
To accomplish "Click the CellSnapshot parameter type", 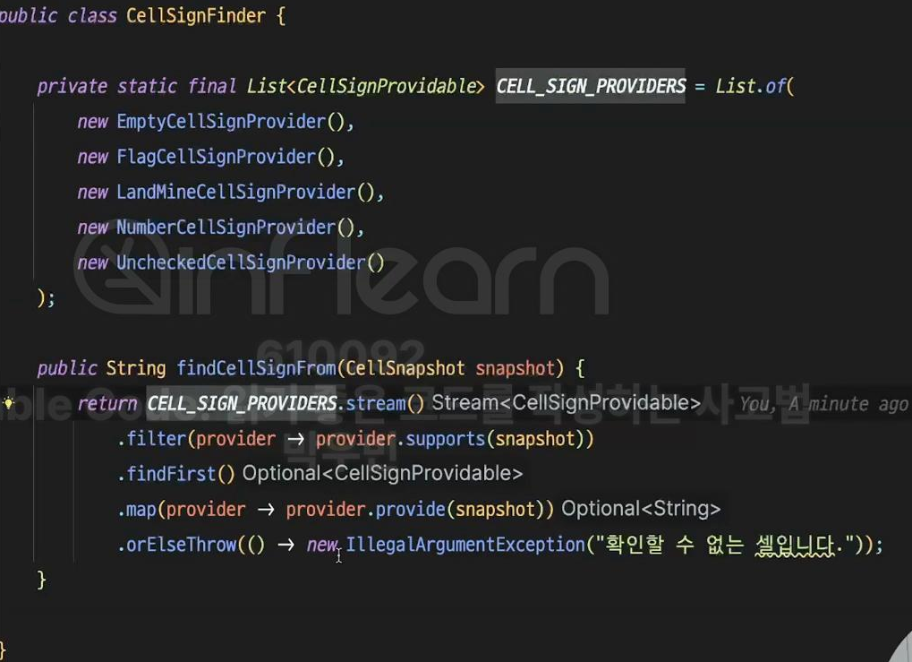I will point(405,368).
